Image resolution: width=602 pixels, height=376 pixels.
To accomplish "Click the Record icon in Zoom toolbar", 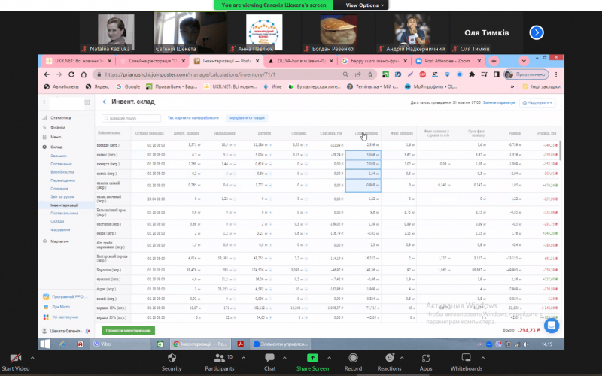I will 353,358.
